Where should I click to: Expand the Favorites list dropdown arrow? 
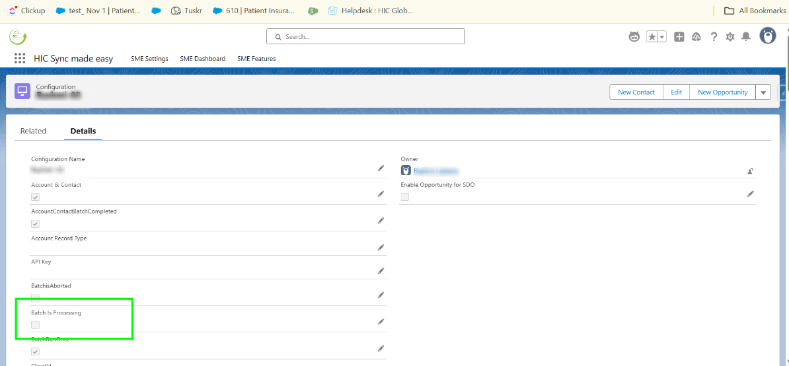pyautogui.click(x=662, y=37)
